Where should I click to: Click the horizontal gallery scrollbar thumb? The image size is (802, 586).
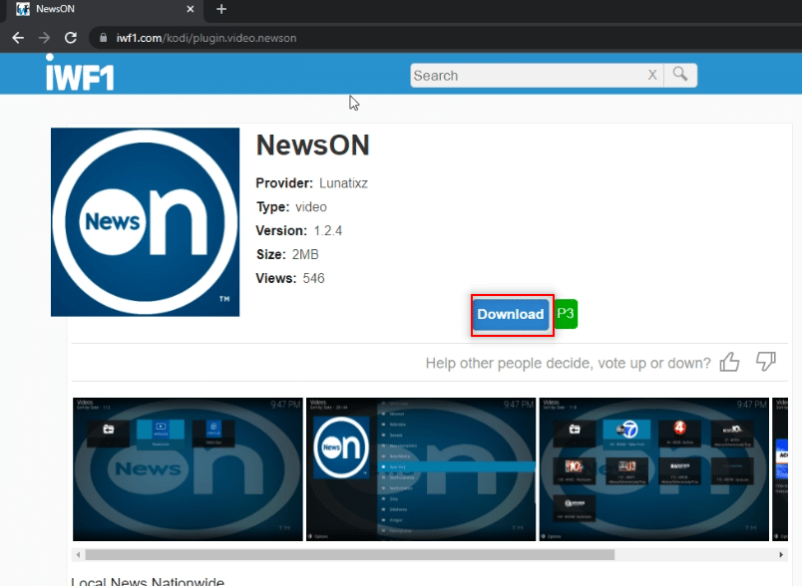click(x=350, y=555)
